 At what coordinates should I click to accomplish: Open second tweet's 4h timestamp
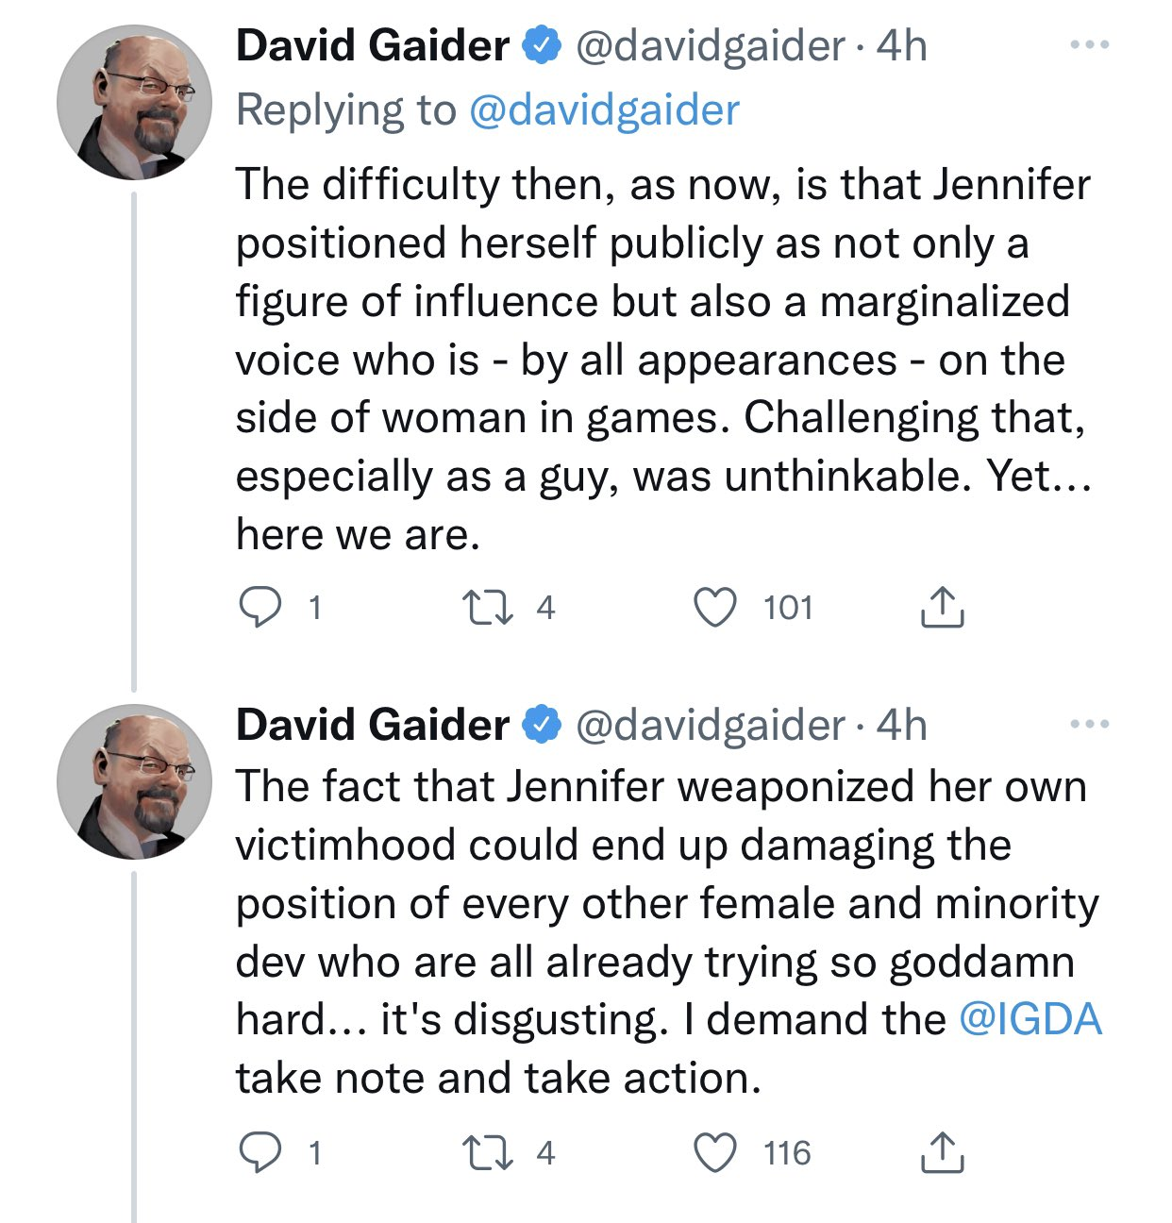[x=901, y=725]
